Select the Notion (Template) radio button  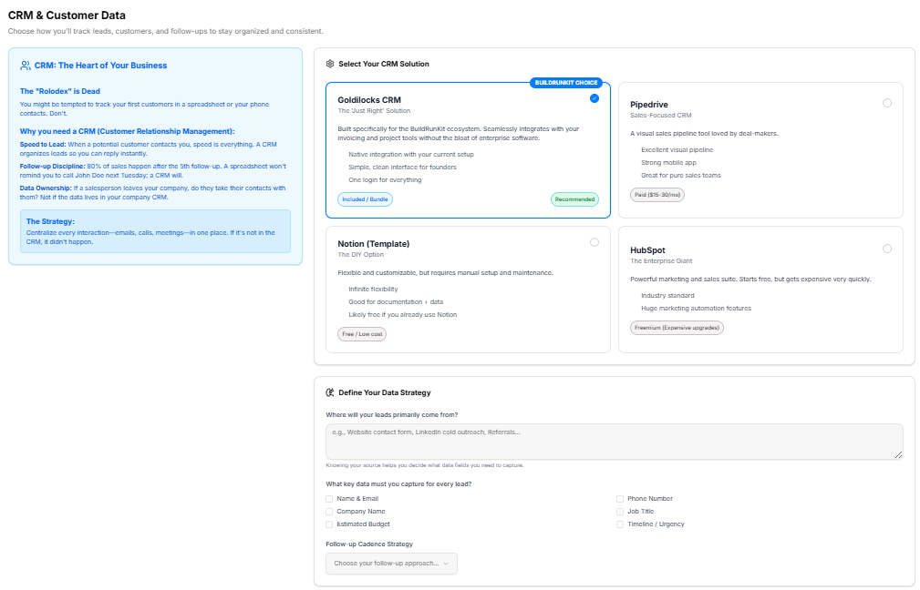(x=594, y=242)
